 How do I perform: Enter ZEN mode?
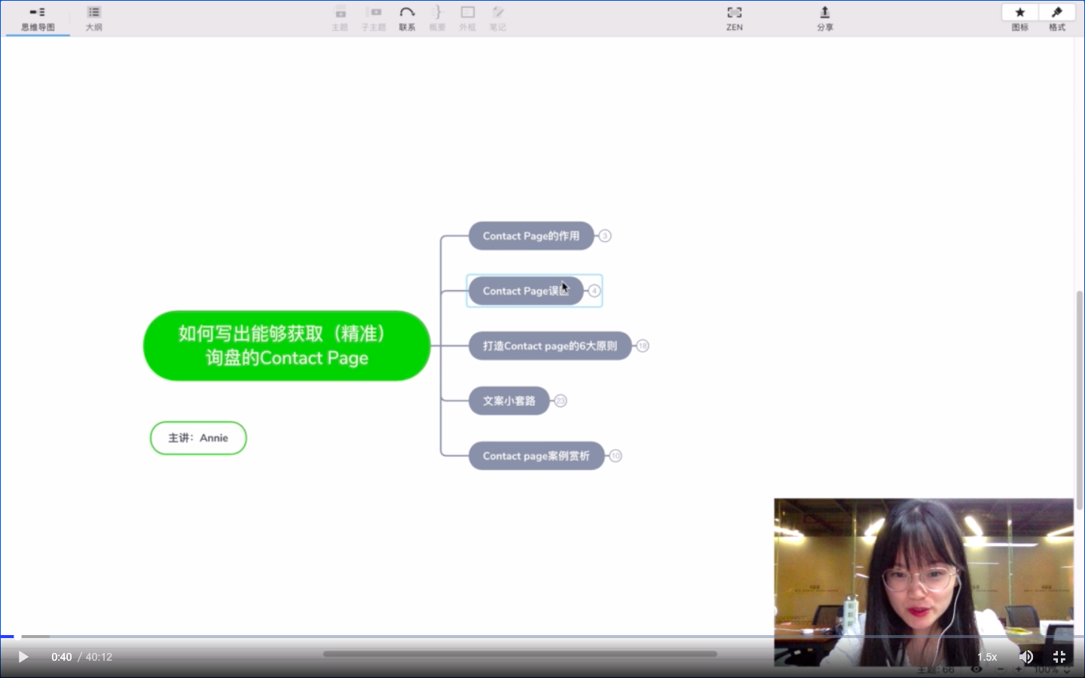pos(734,19)
